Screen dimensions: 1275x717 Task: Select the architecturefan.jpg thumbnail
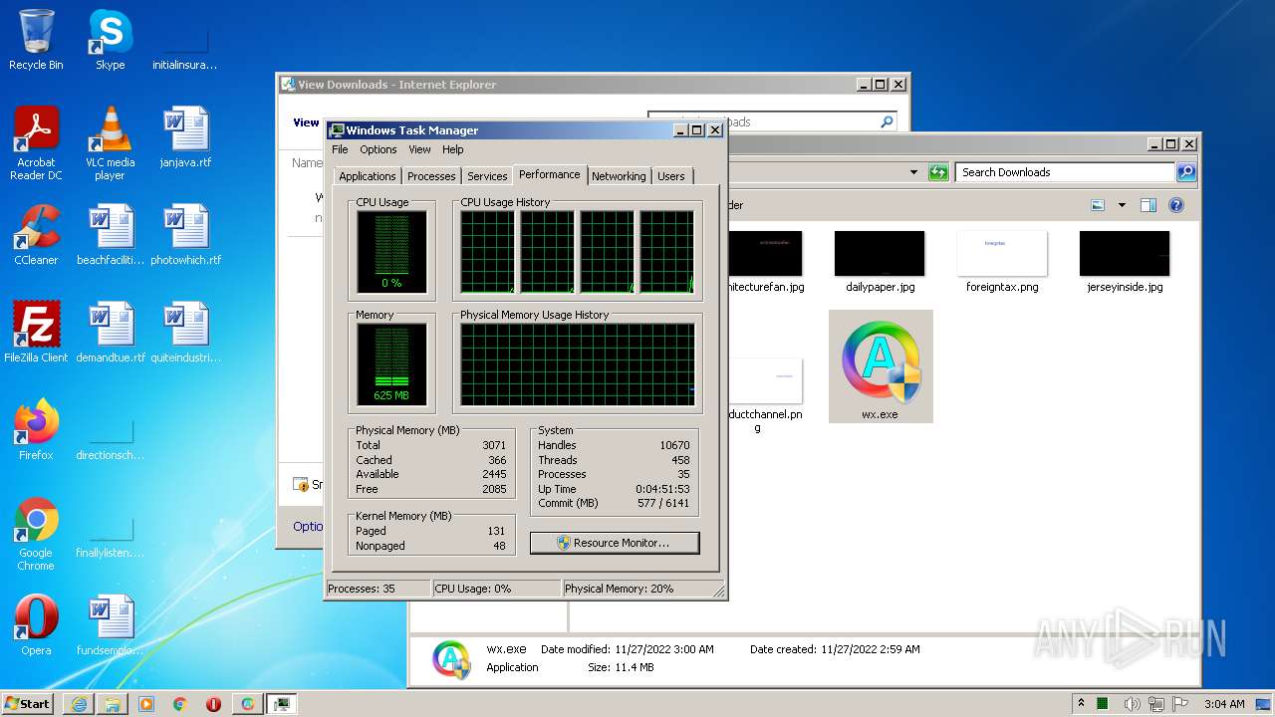coord(764,262)
